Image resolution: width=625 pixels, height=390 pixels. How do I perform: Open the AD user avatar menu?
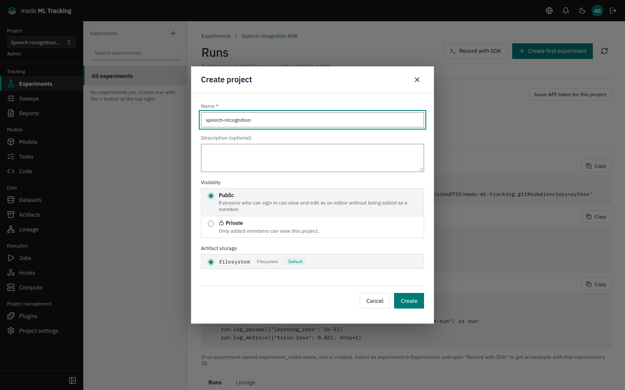tap(597, 11)
